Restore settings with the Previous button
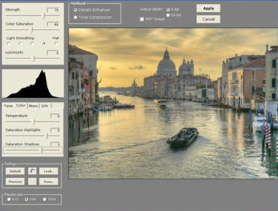Image resolution: width=278 pixels, height=211 pixels. pos(15,182)
